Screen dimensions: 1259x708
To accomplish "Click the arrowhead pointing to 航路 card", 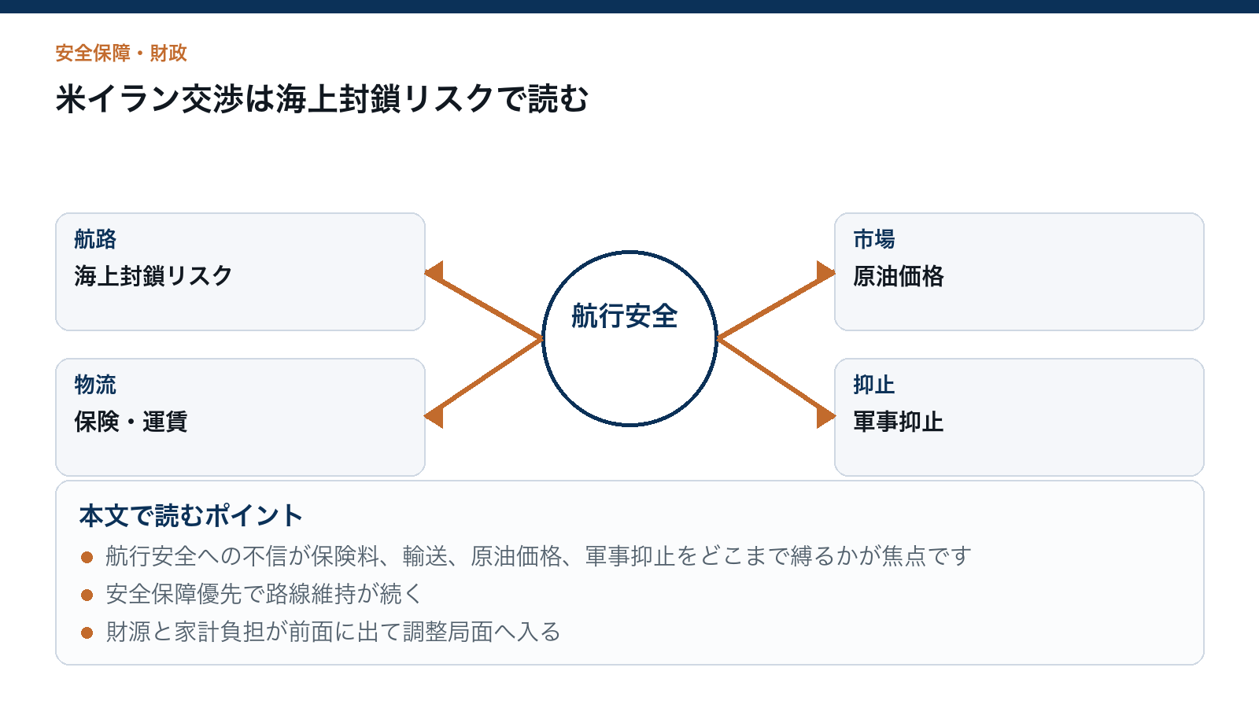I will pyautogui.click(x=434, y=272).
